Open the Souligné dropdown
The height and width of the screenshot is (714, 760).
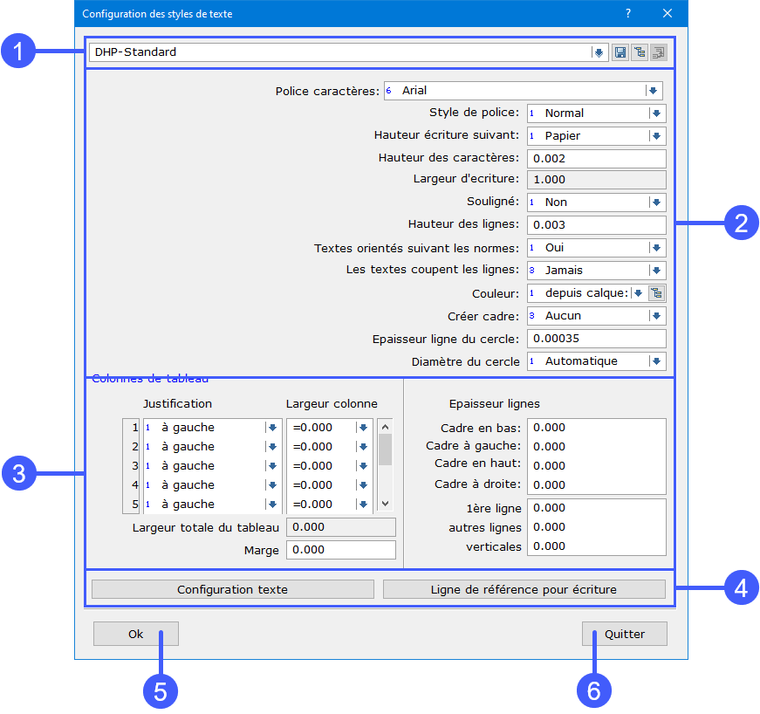[655, 203]
